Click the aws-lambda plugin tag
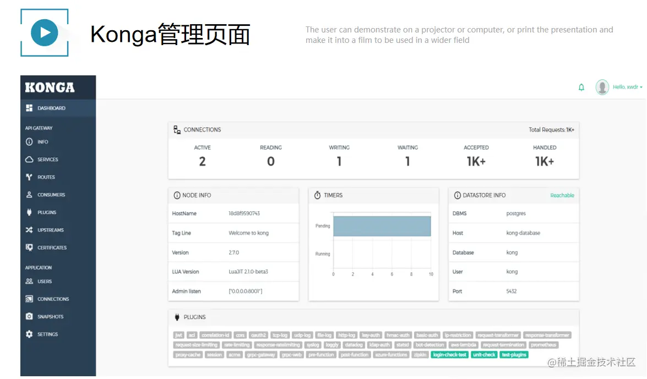Viewport: 647px width, 379px height. [x=464, y=345]
